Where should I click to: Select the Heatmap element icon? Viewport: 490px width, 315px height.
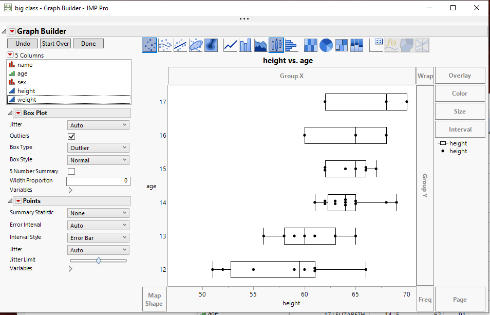point(311,45)
